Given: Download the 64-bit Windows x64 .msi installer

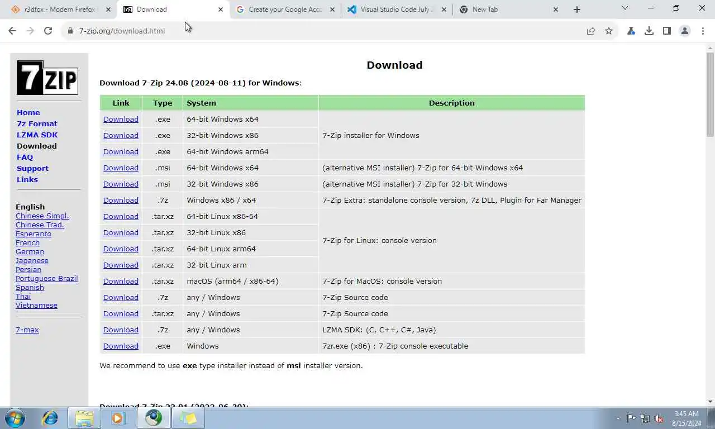Looking at the screenshot, I should pyautogui.click(x=121, y=168).
